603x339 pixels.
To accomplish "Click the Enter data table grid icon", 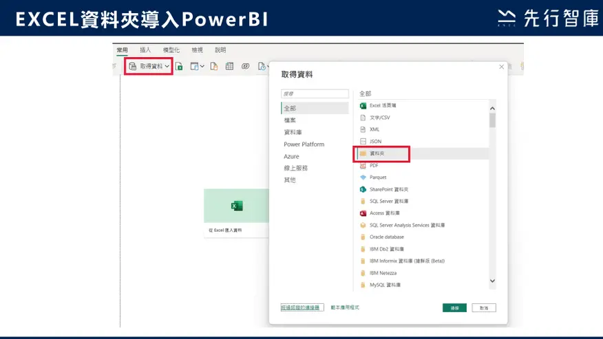I will point(230,66).
